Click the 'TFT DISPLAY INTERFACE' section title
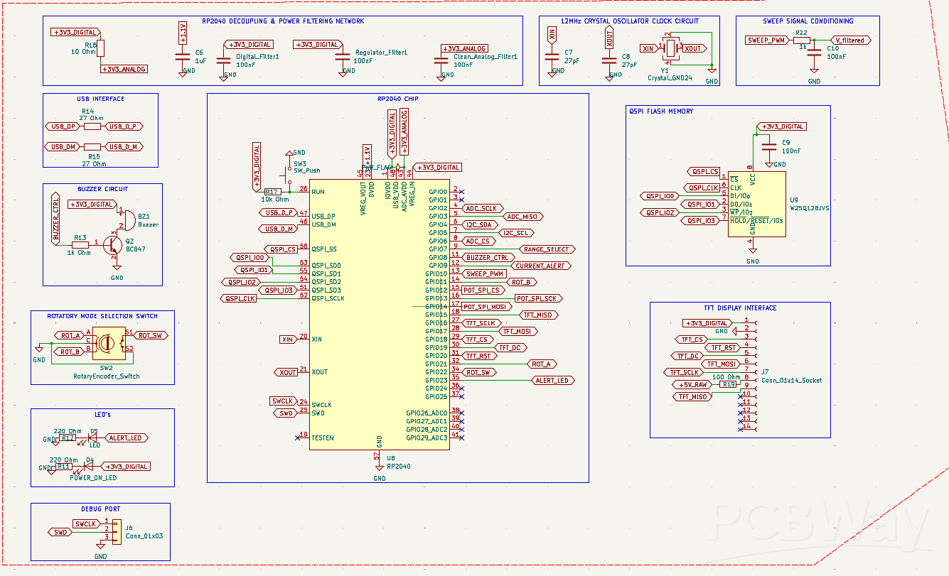 click(x=740, y=308)
